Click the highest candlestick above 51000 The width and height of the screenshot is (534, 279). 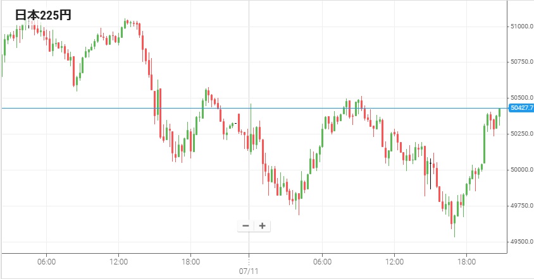pos(127,22)
